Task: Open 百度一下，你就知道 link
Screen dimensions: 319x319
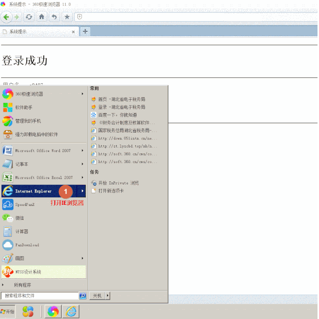Action: [114, 115]
